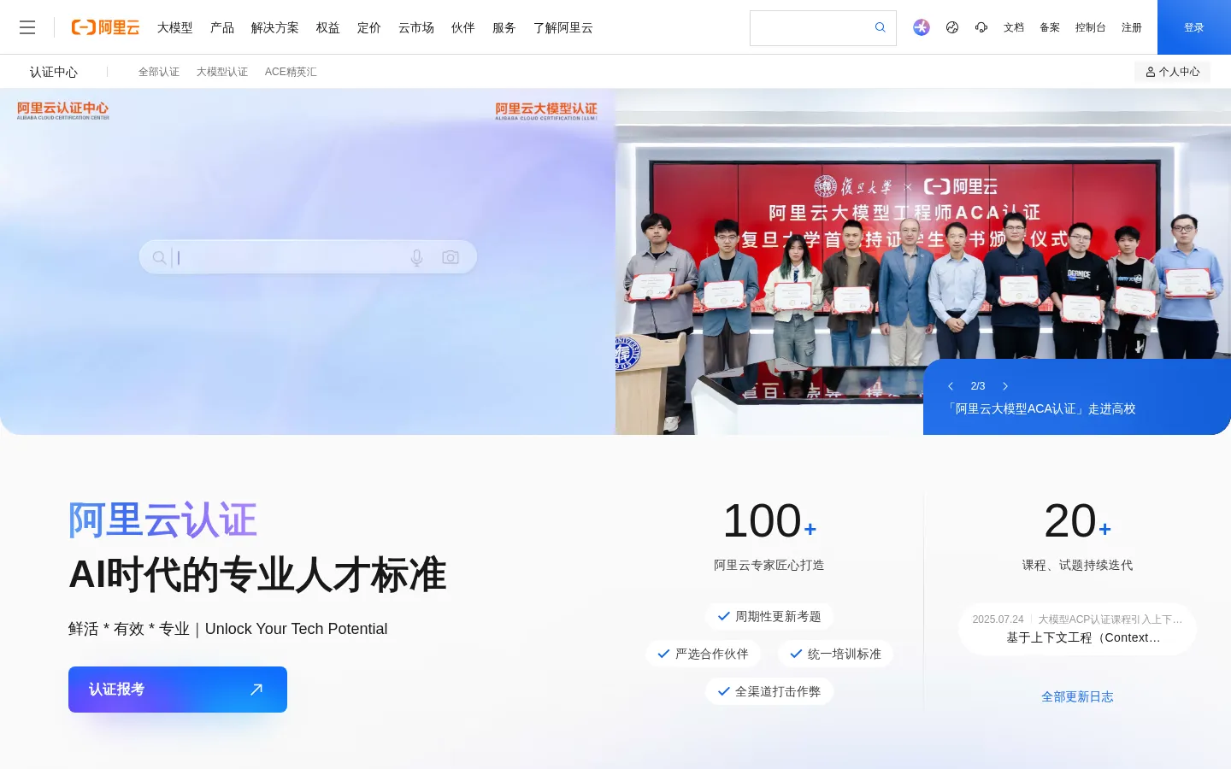Click the 注册 link
The image size is (1231, 769).
point(1132,27)
